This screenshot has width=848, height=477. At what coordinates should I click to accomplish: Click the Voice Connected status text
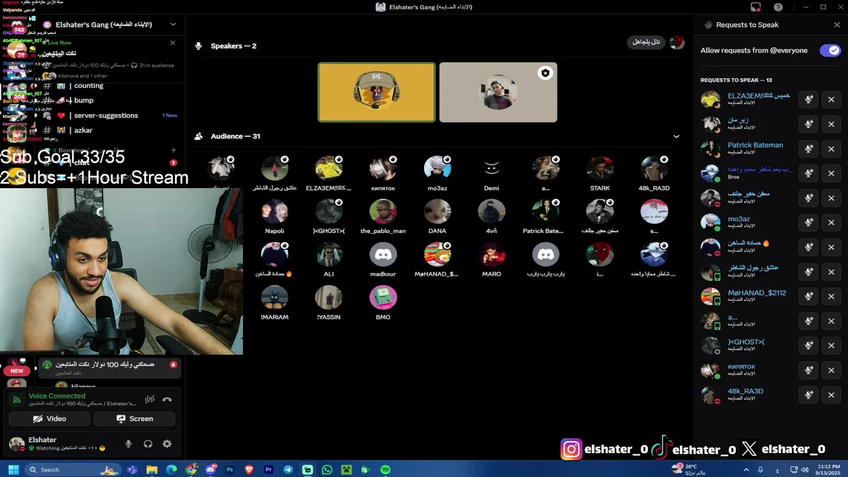coord(57,396)
